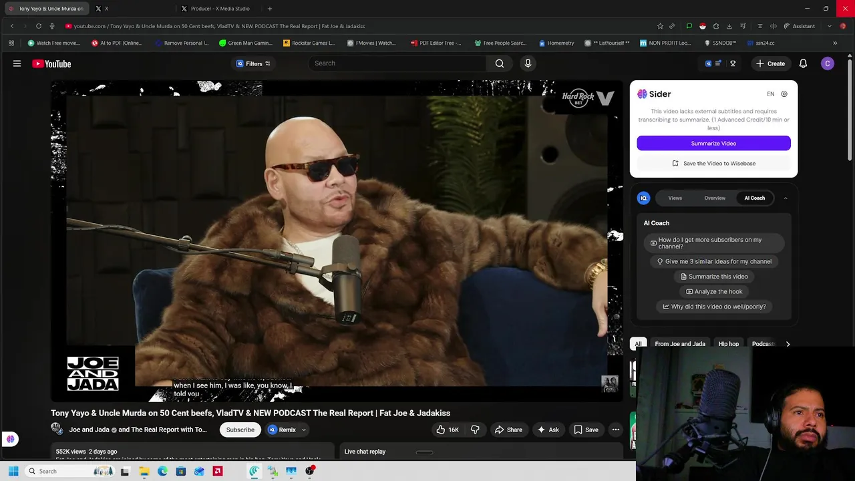Open the browser menu dropdown arrow beside Assistant
Image resolution: width=855 pixels, height=481 pixels.
(830, 26)
